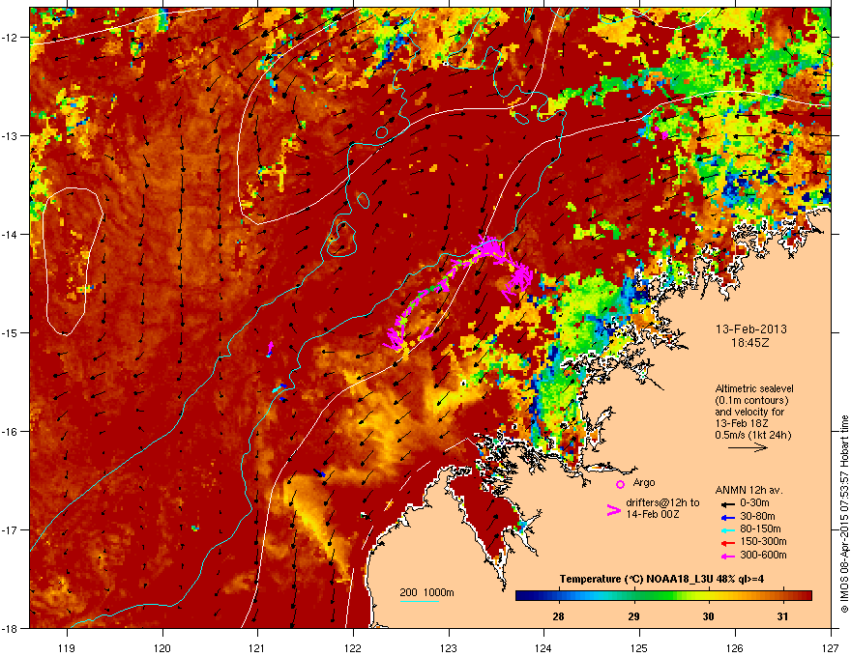This screenshot has height=657, width=851.
Task: Click longitude axis label 125
Action: tap(639, 647)
